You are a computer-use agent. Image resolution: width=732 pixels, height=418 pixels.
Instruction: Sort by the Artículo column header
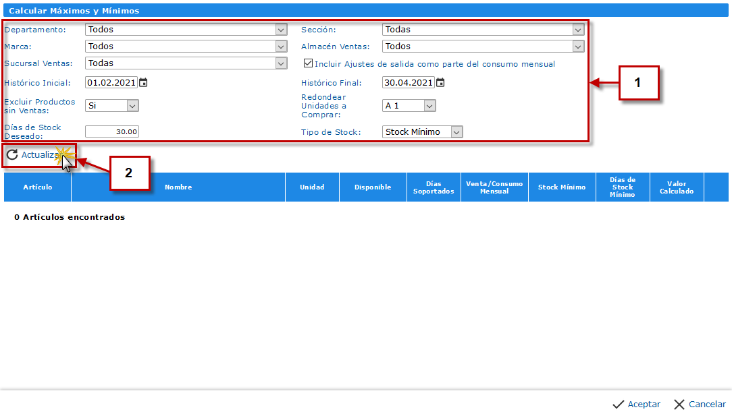[37, 187]
